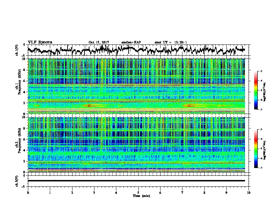Click the 'start UT = 12:20:1' label
Image resolution: width=280 pixels, height=216 pixels.
tap(171, 42)
